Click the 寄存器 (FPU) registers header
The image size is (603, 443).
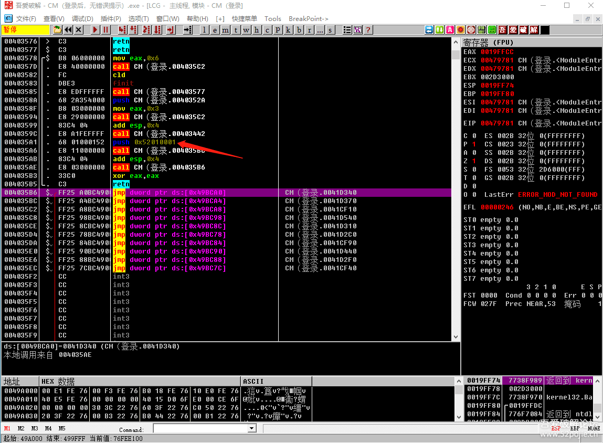pyautogui.click(x=489, y=42)
